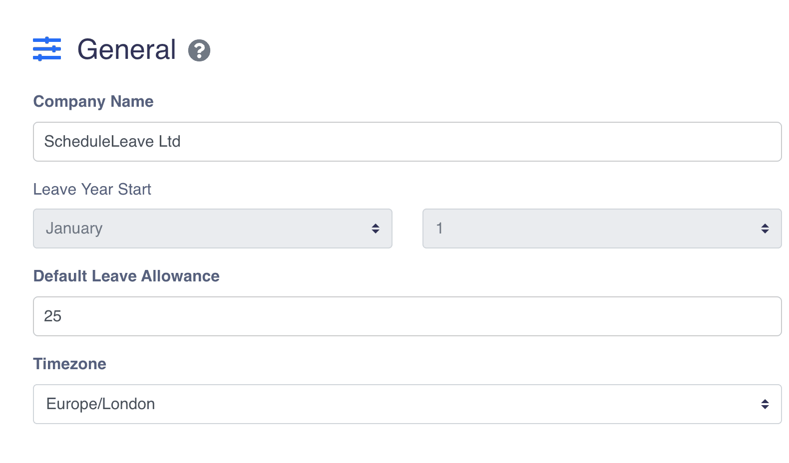Click the Default Leave Allowance label
The height and width of the screenshot is (463, 789).
point(126,276)
